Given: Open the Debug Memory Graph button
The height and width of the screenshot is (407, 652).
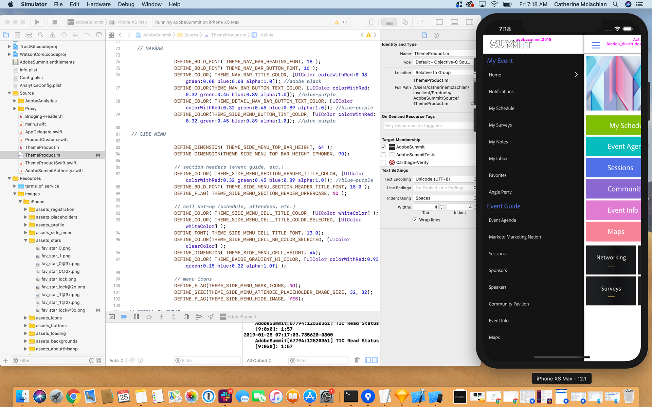Looking at the screenshot, I should tap(199, 317).
